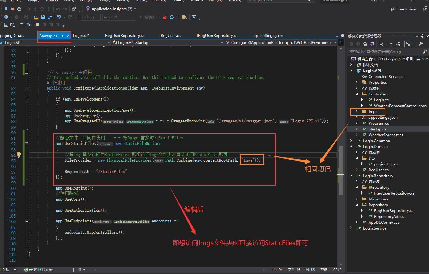429x274 pixels.
Task: Click the pending changes filter clock icon
Action: click(381, 44)
